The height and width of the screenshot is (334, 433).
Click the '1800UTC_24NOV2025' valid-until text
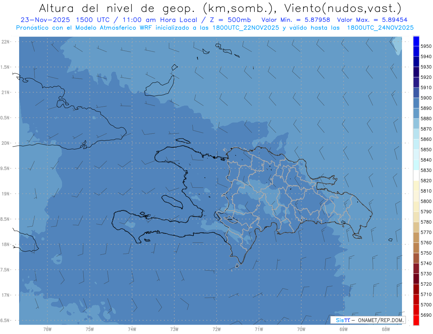pyautogui.click(x=380, y=28)
